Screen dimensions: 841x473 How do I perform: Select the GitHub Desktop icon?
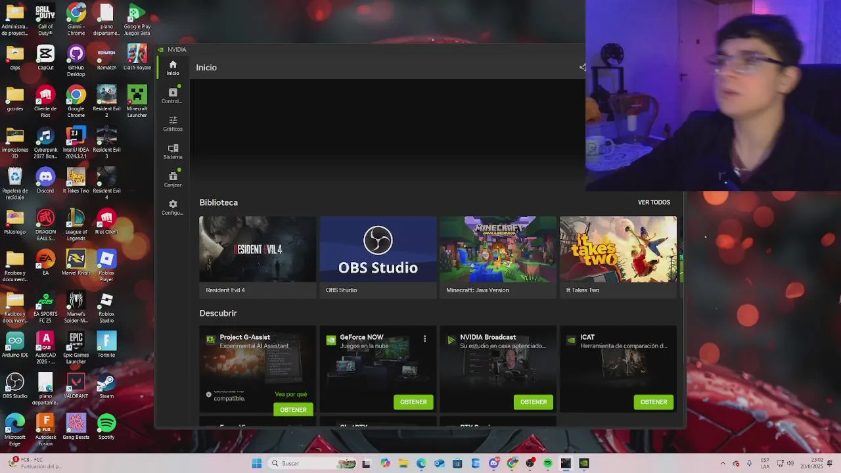tap(76, 61)
